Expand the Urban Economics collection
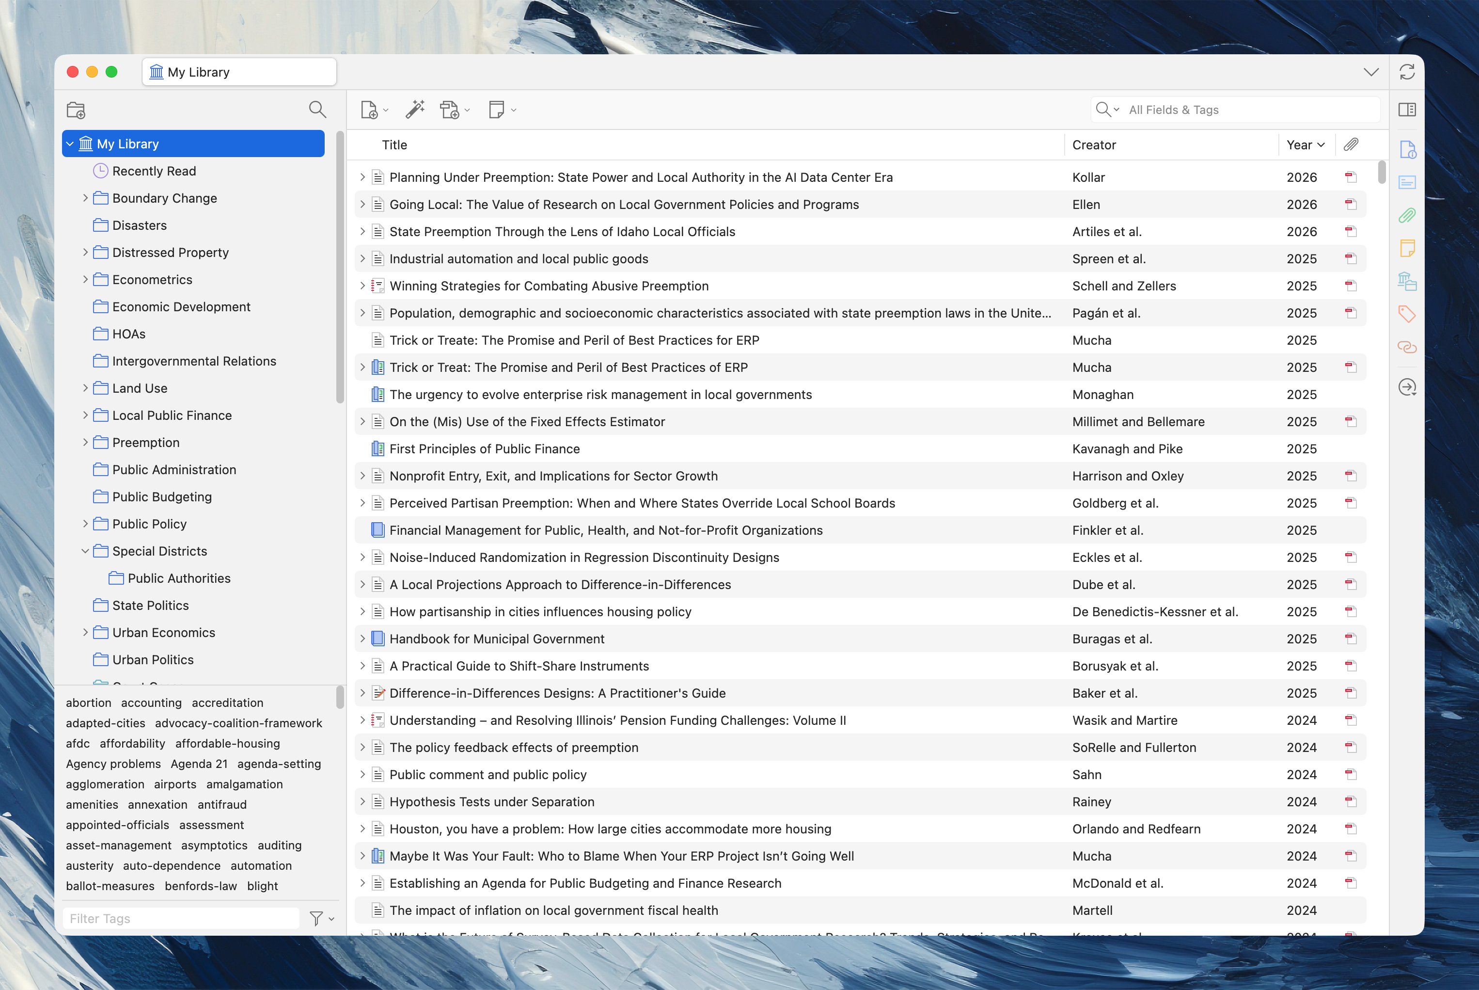Viewport: 1479px width, 990px height. coord(85,633)
